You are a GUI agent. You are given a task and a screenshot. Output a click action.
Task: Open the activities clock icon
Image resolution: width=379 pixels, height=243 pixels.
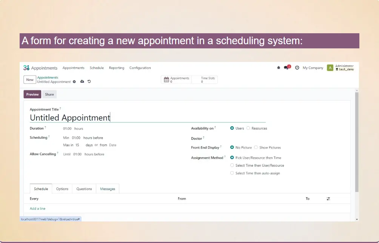297,68
